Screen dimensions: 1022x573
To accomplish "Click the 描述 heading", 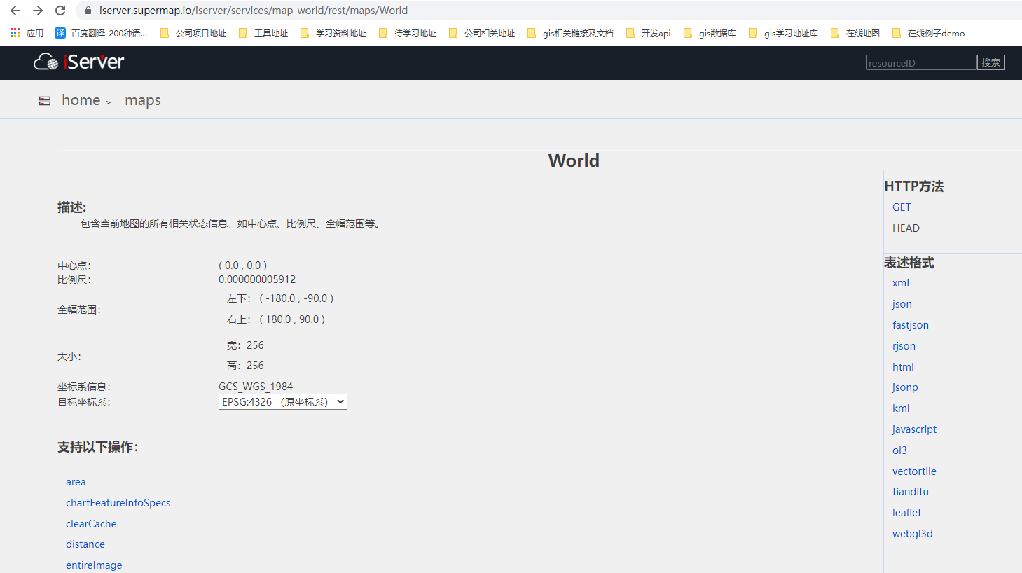I will [71, 207].
